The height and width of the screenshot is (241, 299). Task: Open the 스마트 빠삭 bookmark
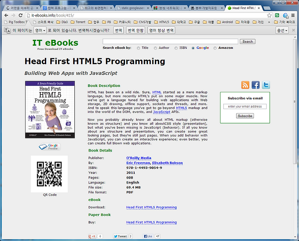click(x=43, y=22)
